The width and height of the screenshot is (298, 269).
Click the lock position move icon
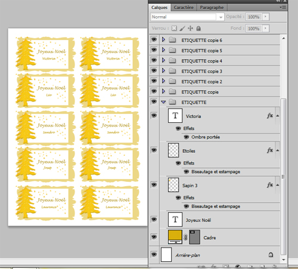(190, 28)
